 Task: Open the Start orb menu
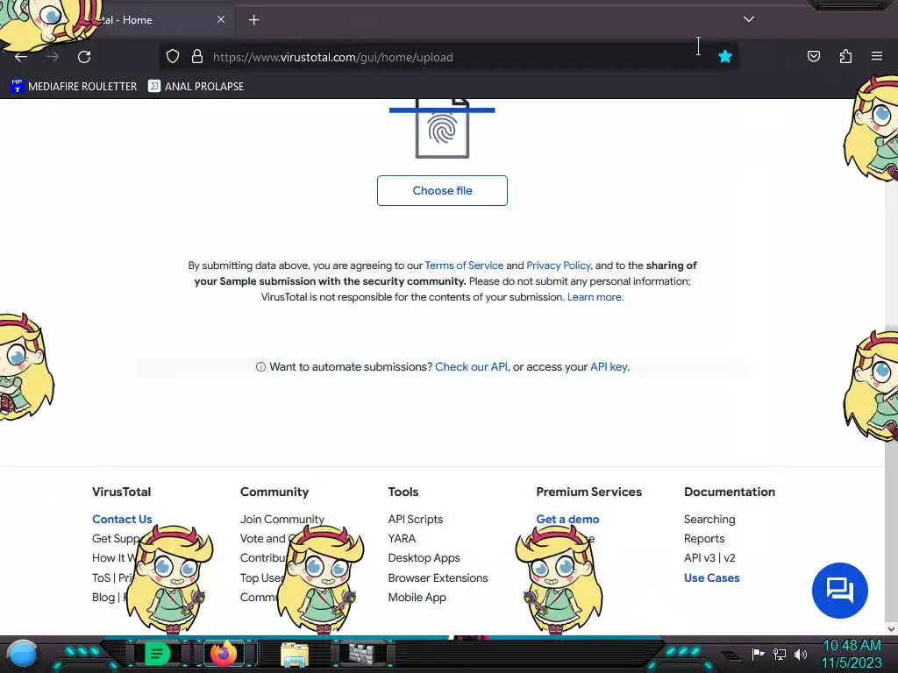pos(23,655)
